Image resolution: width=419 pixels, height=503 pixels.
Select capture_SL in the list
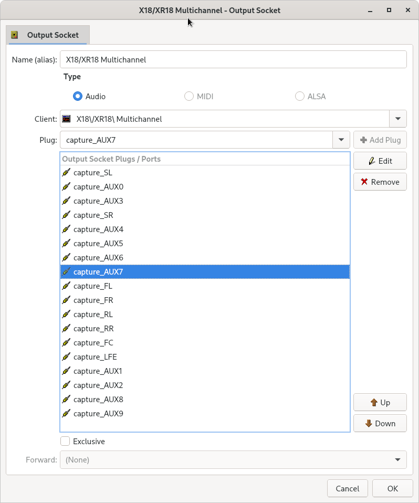pyautogui.click(x=205, y=173)
